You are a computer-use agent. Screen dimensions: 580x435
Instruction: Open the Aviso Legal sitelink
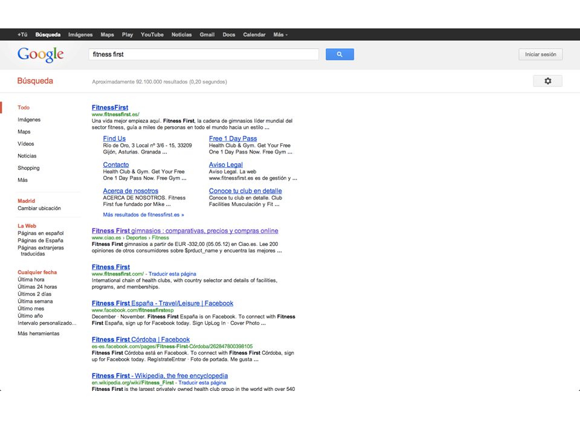tap(225, 164)
